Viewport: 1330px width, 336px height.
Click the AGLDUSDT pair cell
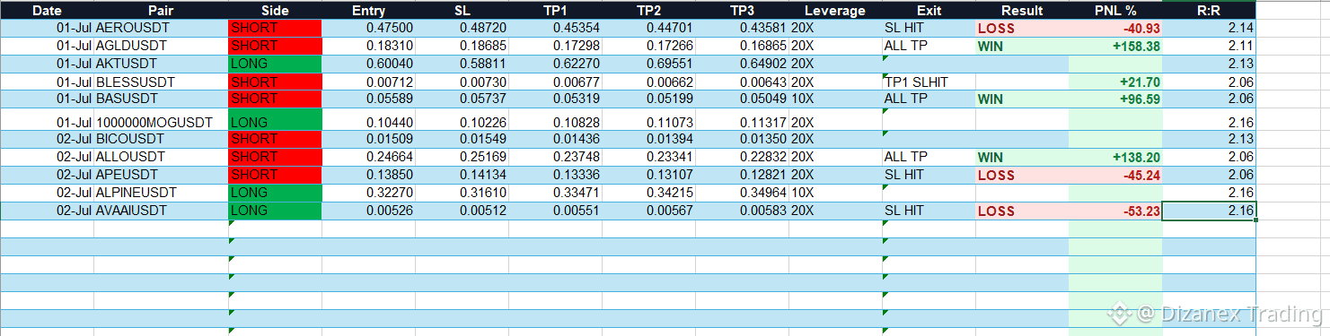coord(161,46)
